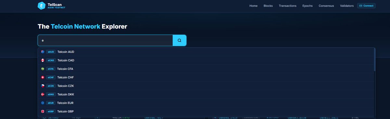Click the eCAD ticker badge
This screenshot has width=390, height=119.
tap(51, 60)
